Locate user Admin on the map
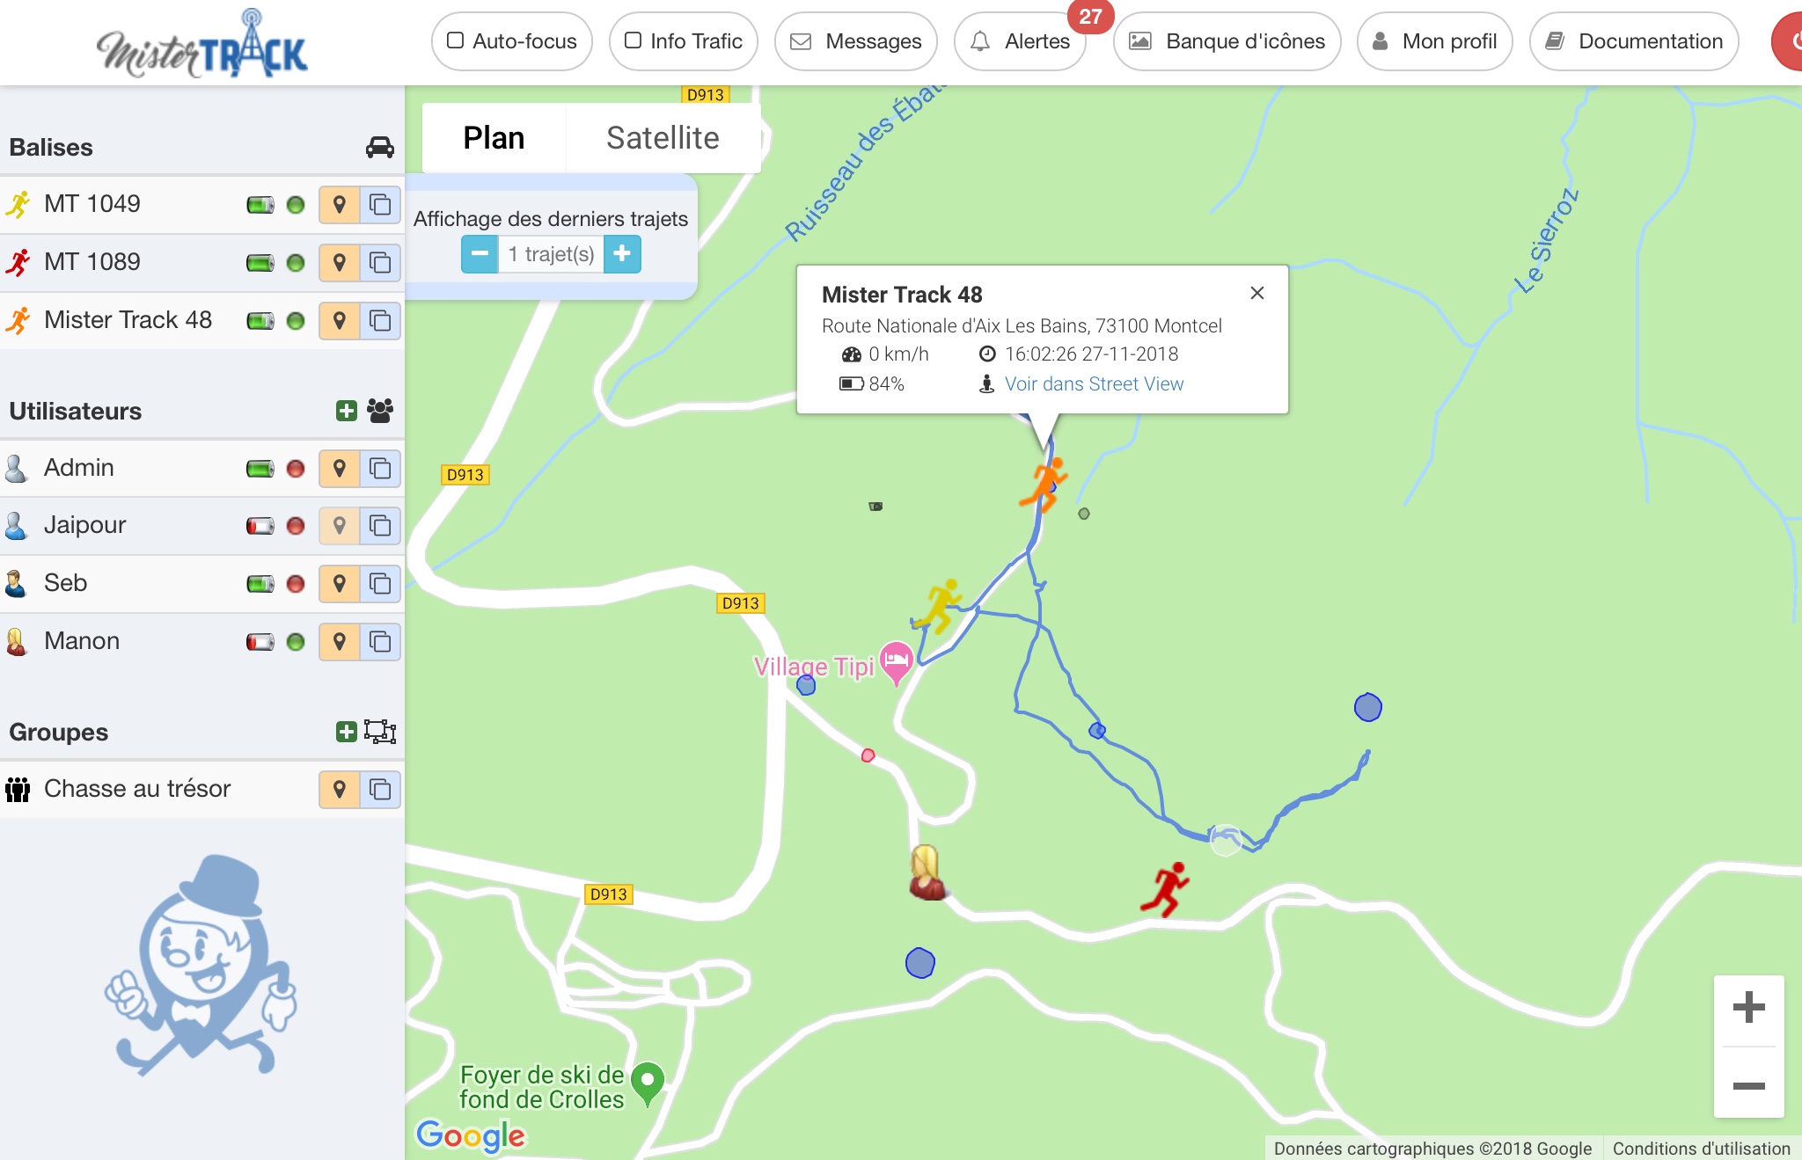Screen dimensions: 1802x1160 [340, 468]
